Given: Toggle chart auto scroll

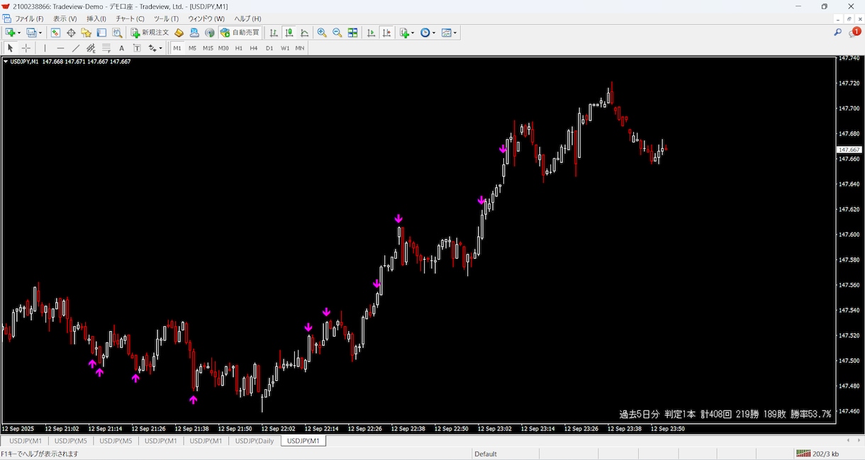Looking at the screenshot, I should click(371, 33).
